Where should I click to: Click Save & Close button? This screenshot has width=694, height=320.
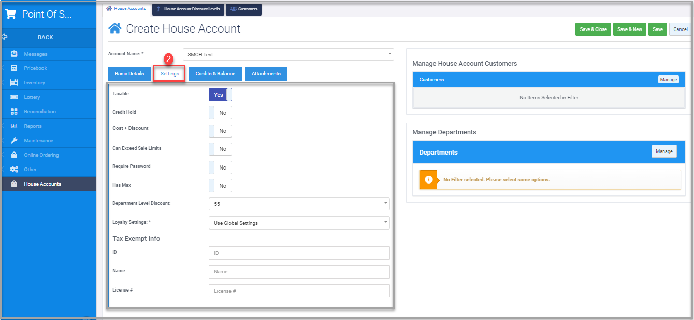pyautogui.click(x=593, y=29)
